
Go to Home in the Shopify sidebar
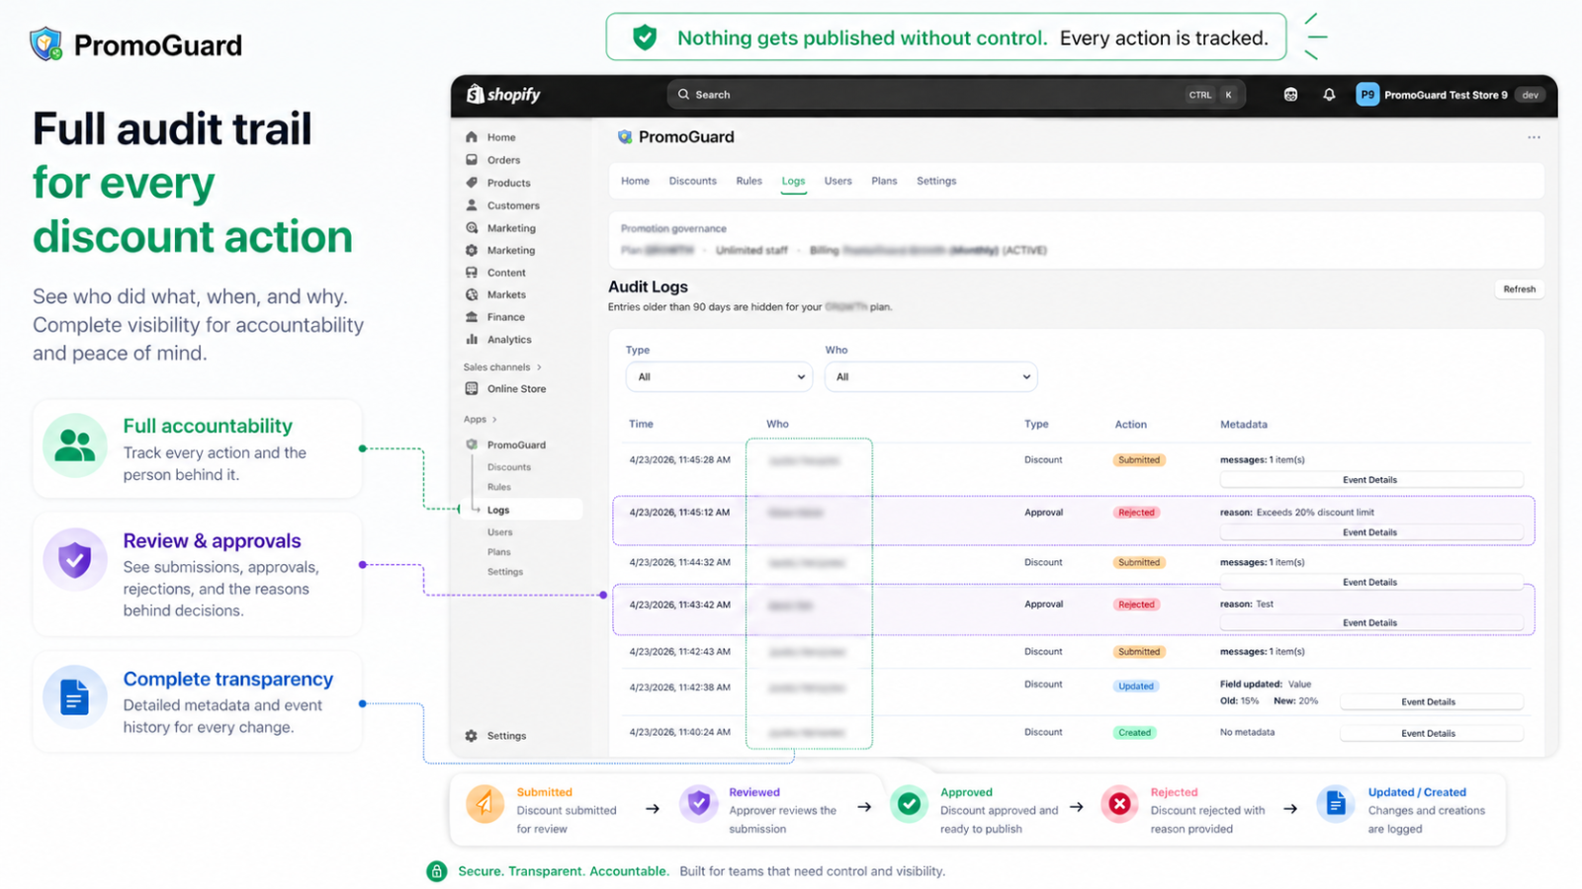pos(500,137)
